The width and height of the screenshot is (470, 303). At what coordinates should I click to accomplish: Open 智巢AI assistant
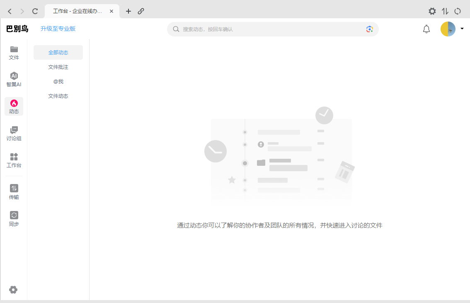[x=14, y=80]
